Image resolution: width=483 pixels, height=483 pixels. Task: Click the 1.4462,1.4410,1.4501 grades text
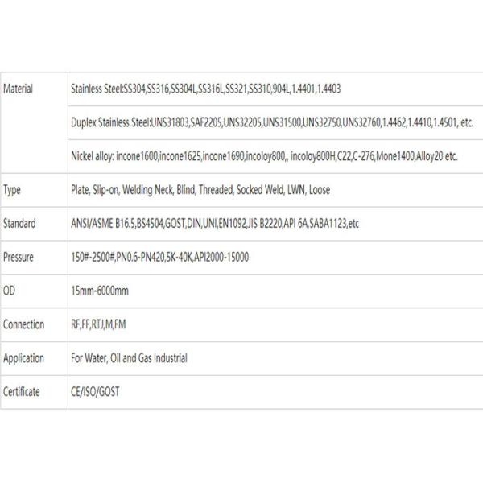click(419, 122)
